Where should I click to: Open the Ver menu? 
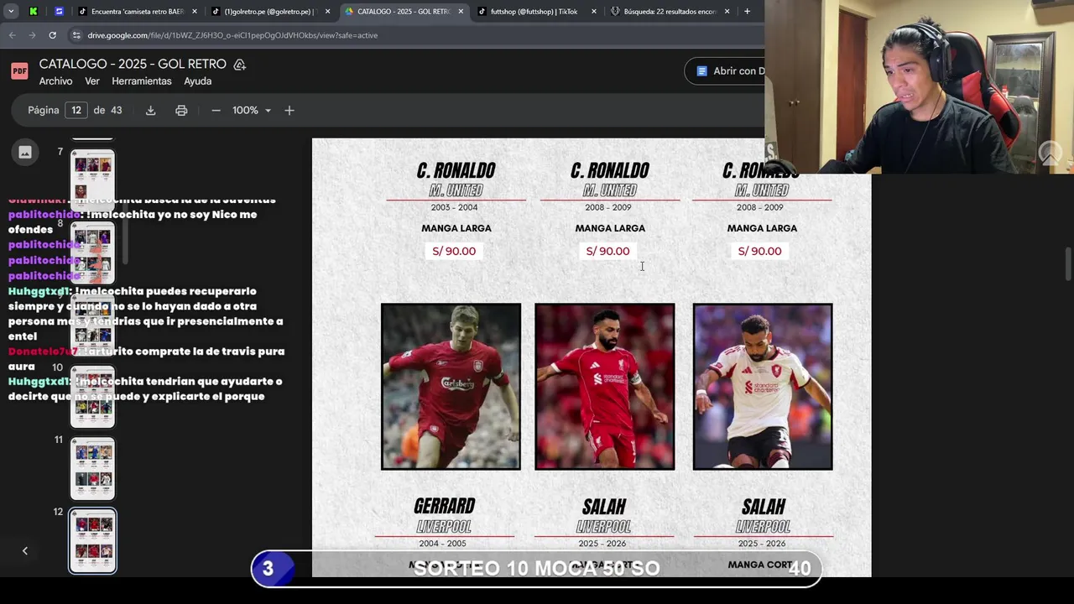pyautogui.click(x=92, y=81)
